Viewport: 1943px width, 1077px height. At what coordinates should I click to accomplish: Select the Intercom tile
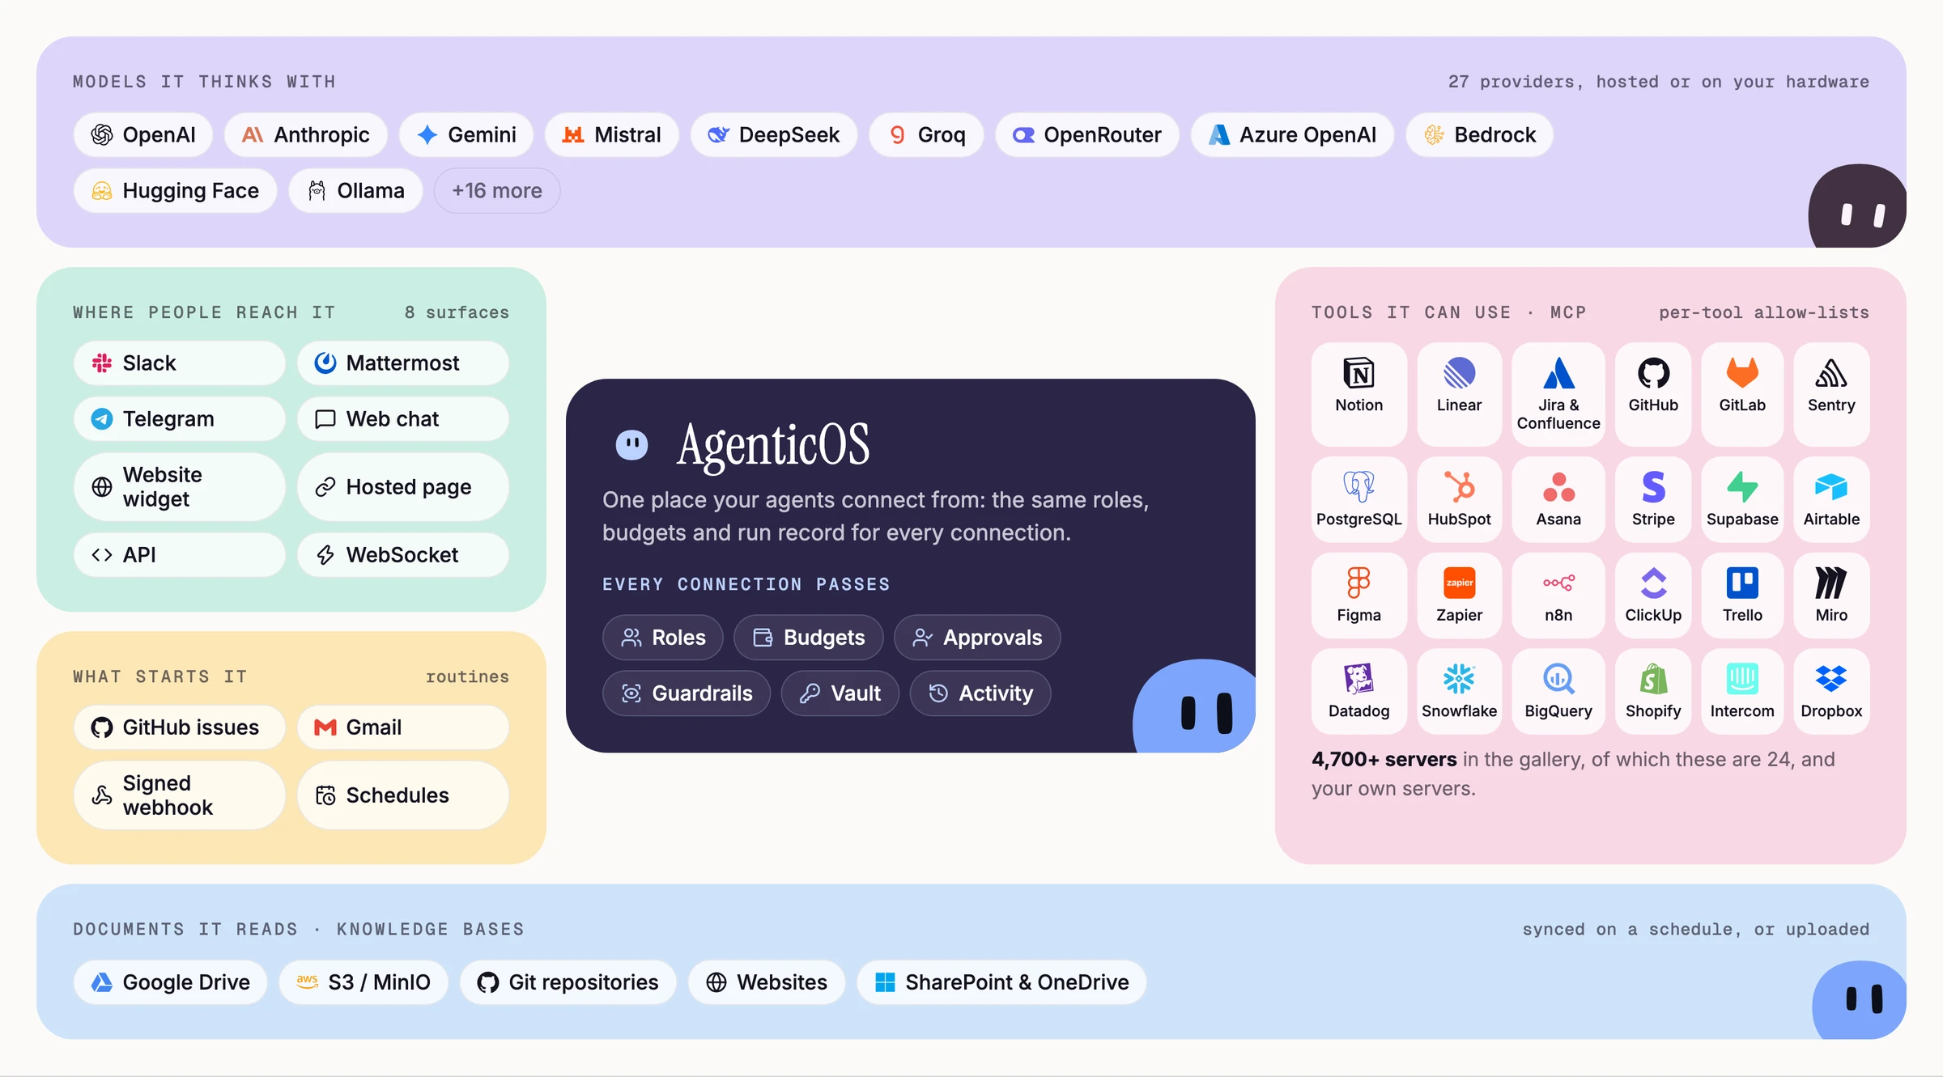point(1742,692)
